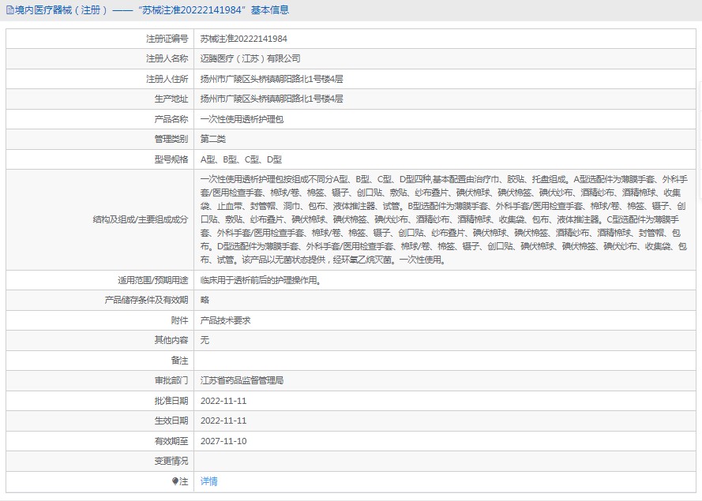Click the 注册人住所 row label
Image resolution: width=702 pixels, height=501 pixels.
[167, 79]
